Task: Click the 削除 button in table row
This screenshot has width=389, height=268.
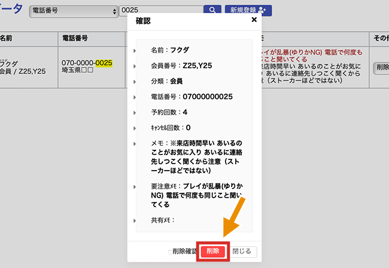Action: click(381, 68)
